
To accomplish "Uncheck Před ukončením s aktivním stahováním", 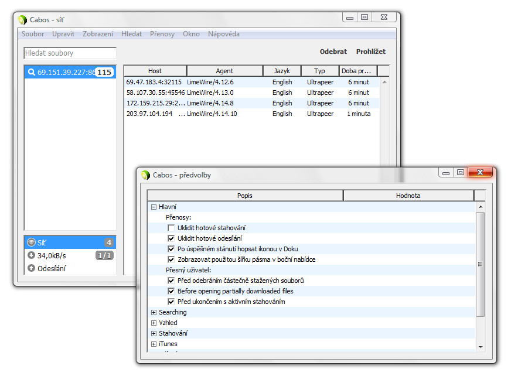I will point(171,302).
